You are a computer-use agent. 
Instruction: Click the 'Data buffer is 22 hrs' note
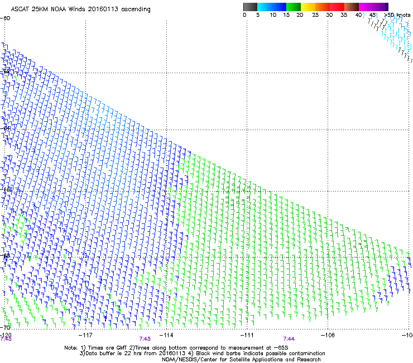click(203, 354)
